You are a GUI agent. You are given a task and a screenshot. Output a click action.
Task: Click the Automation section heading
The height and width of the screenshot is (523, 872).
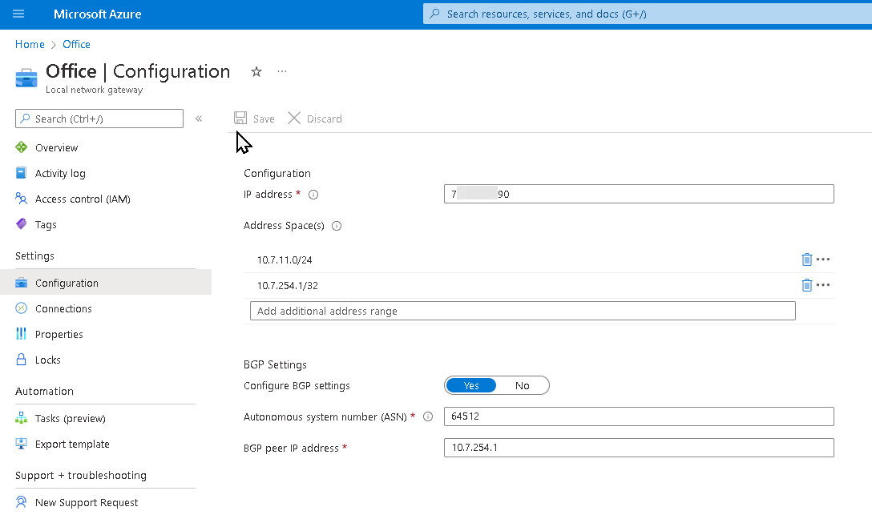(x=45, y=392)
